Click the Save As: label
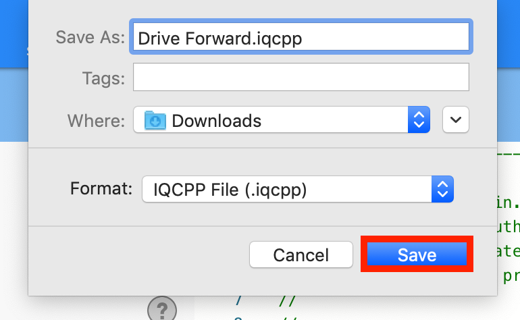The image size is (520, 320). pyautogui.click(x=90, y=37)
